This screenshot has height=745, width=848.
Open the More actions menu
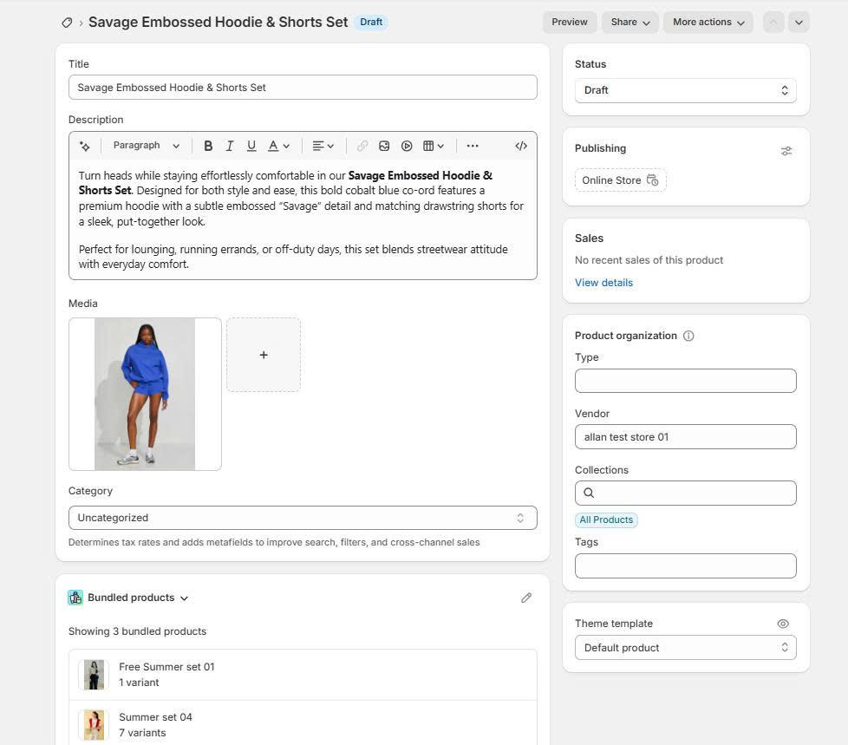[x=708, y=23]
